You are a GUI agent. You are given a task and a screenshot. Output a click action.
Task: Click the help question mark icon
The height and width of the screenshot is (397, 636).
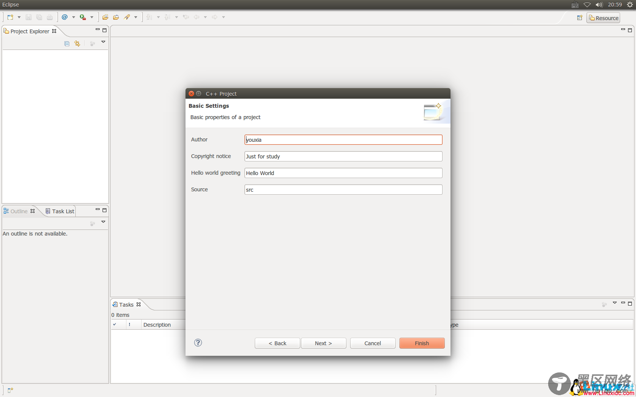[198, 343]
